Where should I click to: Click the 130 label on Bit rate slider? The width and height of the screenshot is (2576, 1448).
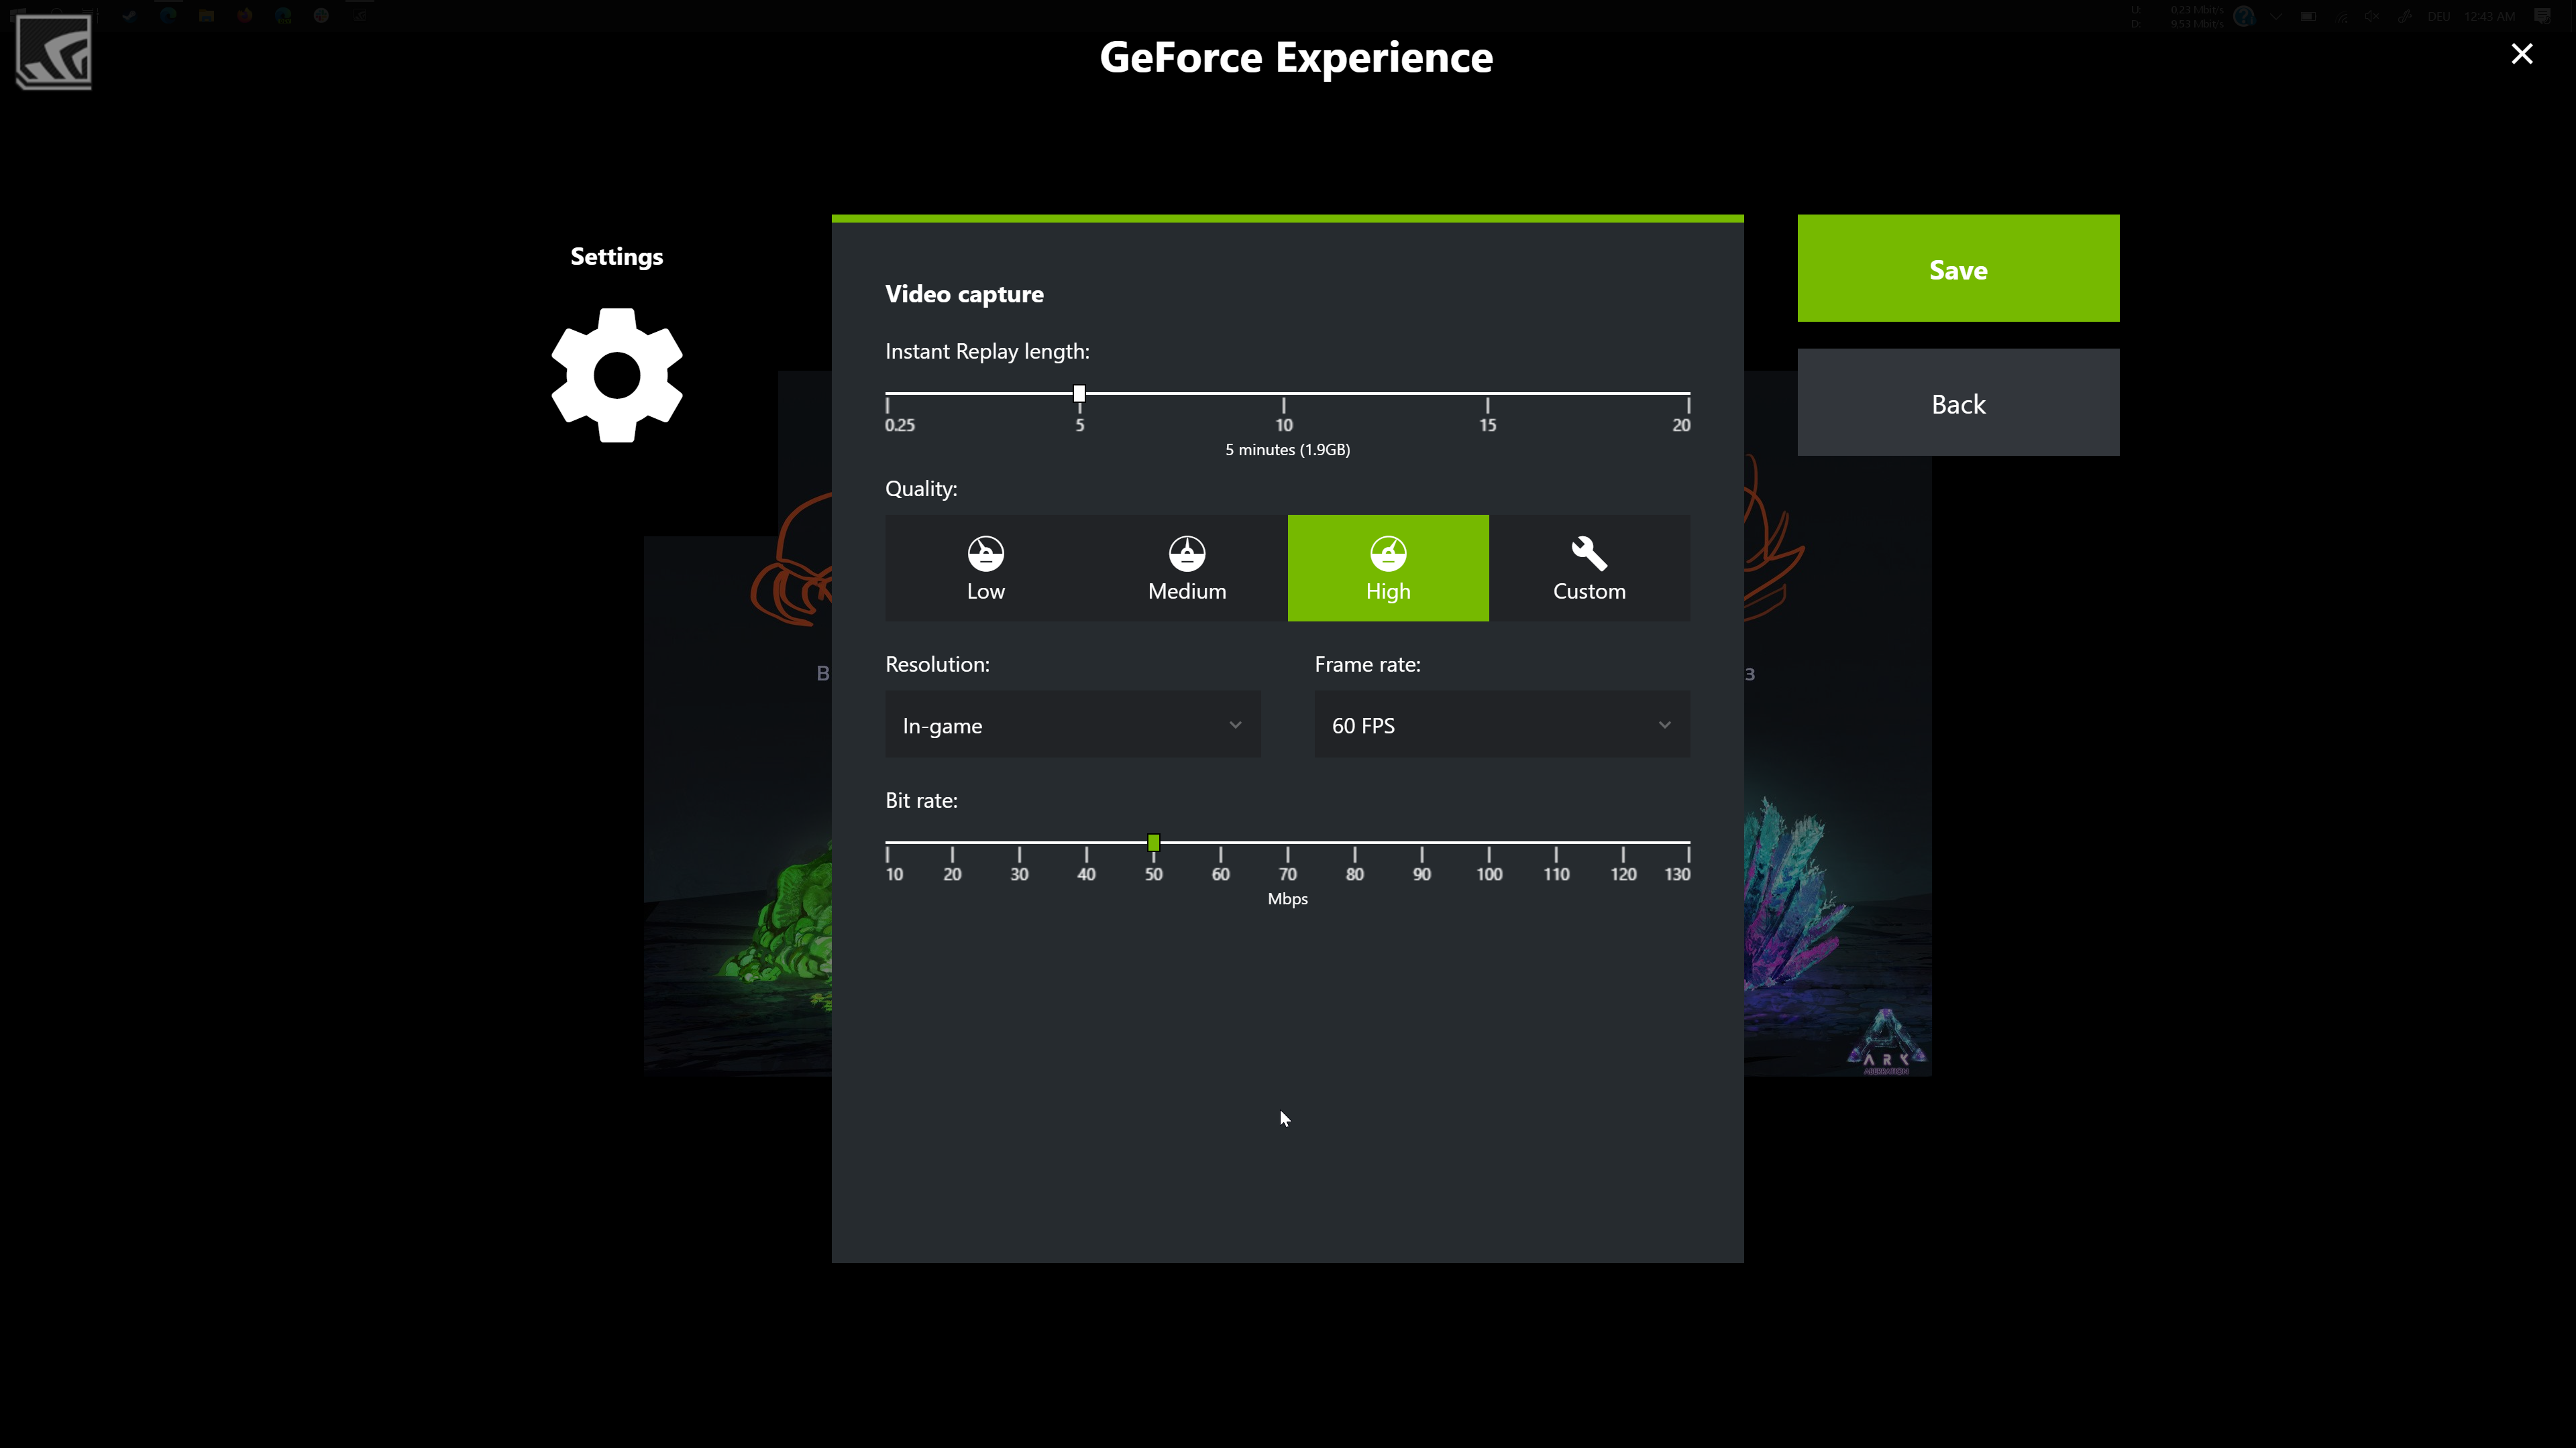pos(1677,874)
